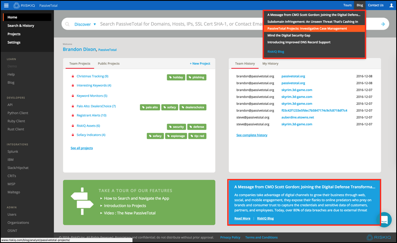Click the dealerschoice tag
This screenshot has width=397, height=243.
point(193,107)
